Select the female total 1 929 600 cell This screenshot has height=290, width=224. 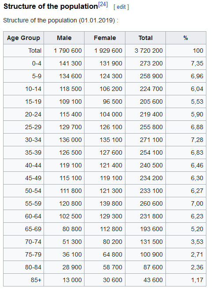click(105, 51)
